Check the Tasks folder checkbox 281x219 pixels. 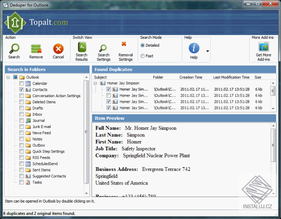[22, 182]
